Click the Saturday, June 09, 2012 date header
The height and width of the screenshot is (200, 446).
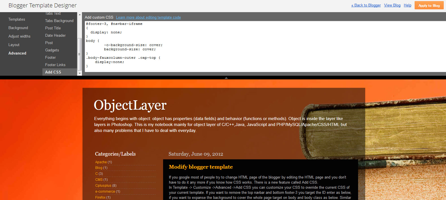[196, 154]
